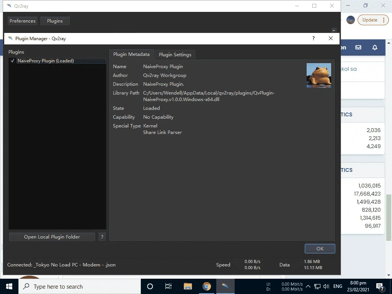
Task: Click the 1.86 MB data value
Action: pos(312,261)
